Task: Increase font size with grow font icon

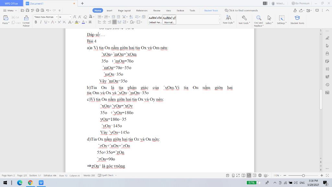Action: pos(75,17)
